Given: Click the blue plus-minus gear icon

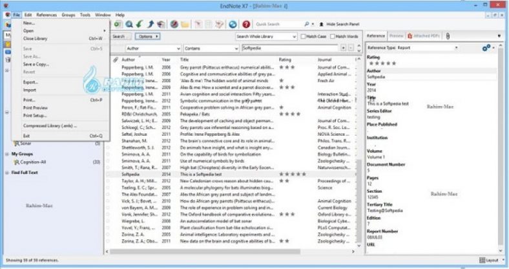Looking at the screenshot, I should coord(486,48).
